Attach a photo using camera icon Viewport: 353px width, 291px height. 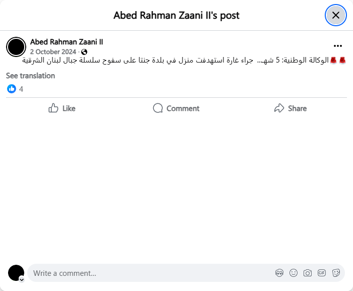[308, 273]
